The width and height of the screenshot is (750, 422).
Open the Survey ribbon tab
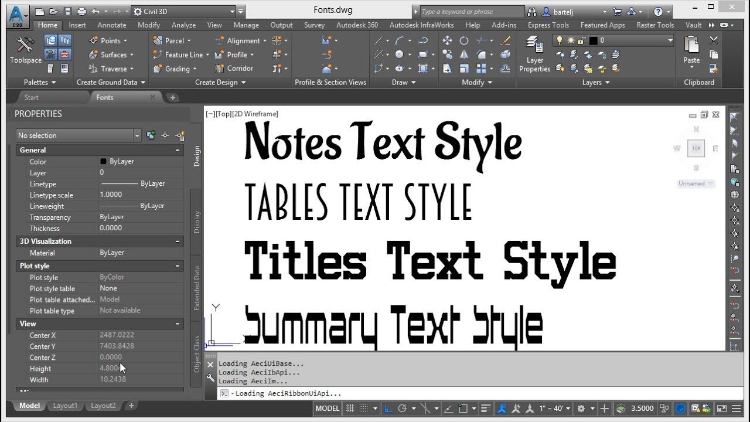[x=315, y=25]
